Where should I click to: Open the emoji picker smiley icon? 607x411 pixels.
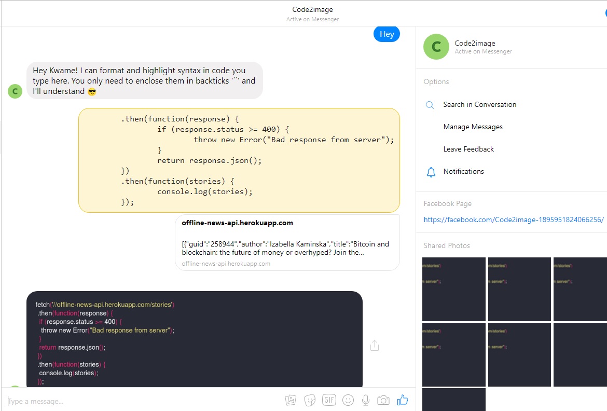(x=348, y=400)
